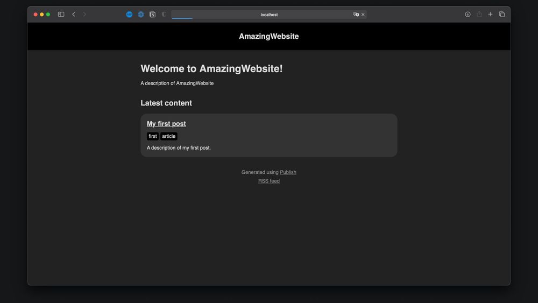Show the downloads list
Viewport: 538px width, 303px height.
click(468, 15)
